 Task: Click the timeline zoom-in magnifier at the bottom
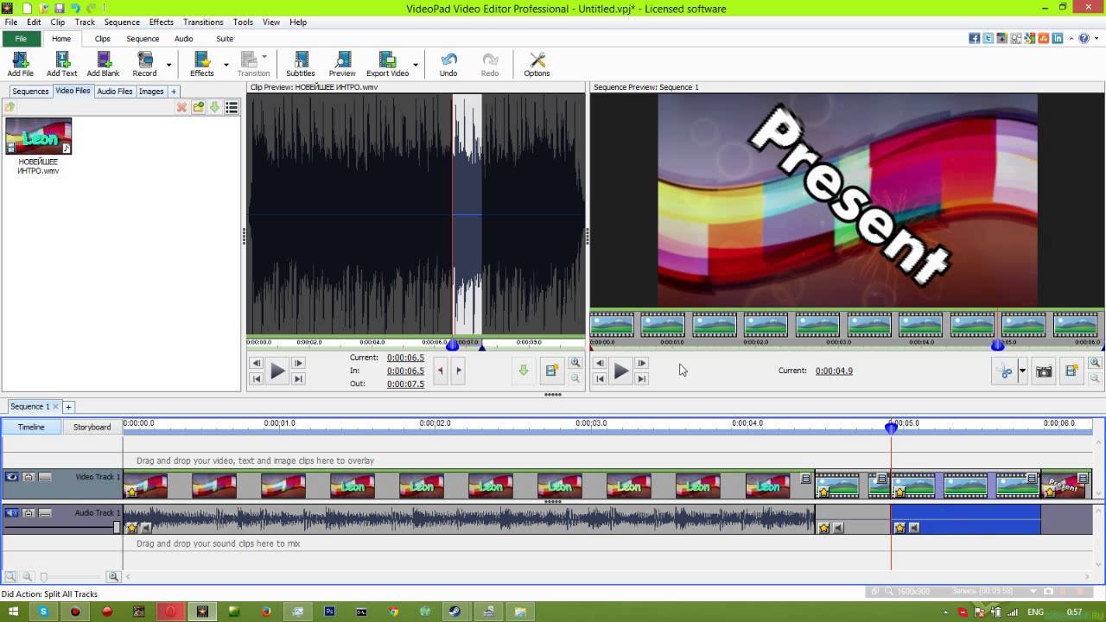(x=113, y=576)
